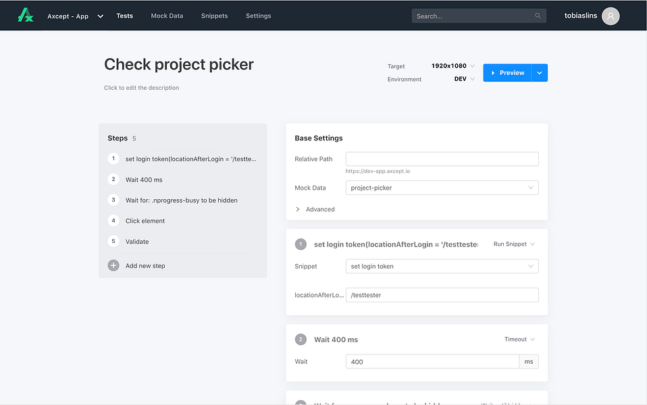Click the step 1 badge on snippet card
This screenshot has width=647, height=405.
tap(301, 244)
